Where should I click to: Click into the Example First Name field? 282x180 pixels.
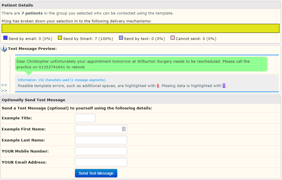coord(98,129)
